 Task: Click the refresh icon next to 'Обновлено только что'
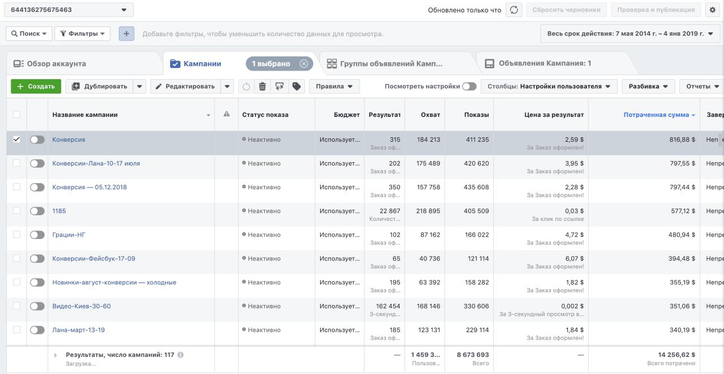coord(514,10)
